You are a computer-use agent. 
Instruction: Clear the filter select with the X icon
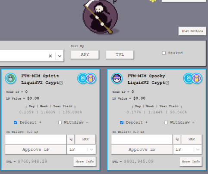point(50,56)
